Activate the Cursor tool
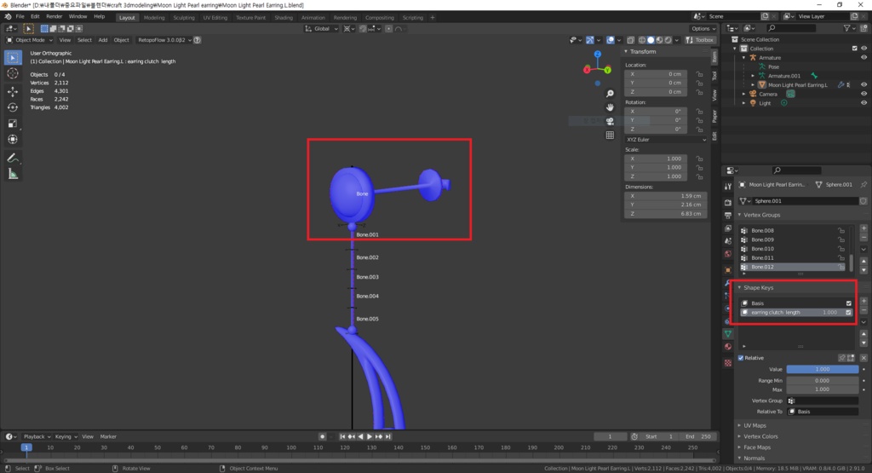The image size is (872, 473). (x=13, y=73)
